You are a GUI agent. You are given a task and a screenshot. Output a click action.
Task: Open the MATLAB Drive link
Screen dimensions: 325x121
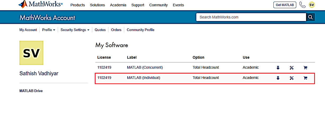point(31,91)
